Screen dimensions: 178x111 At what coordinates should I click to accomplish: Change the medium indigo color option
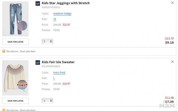(62, 14)
